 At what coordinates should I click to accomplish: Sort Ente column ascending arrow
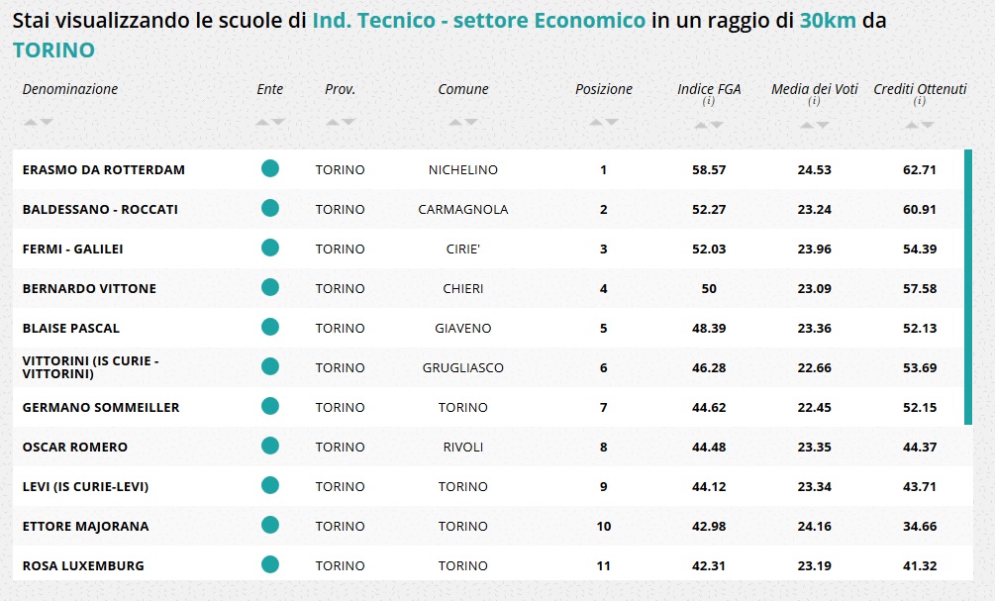tap(262, 122)
